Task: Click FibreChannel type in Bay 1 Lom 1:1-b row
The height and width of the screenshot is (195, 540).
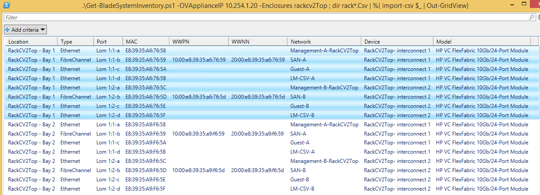Action: tap(76, 60)
